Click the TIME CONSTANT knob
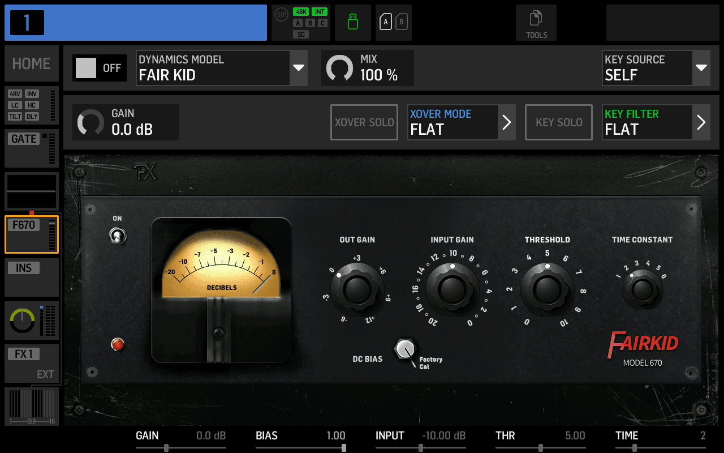Image resolution: width=724 pixels, height=453 pixels. 643,290
